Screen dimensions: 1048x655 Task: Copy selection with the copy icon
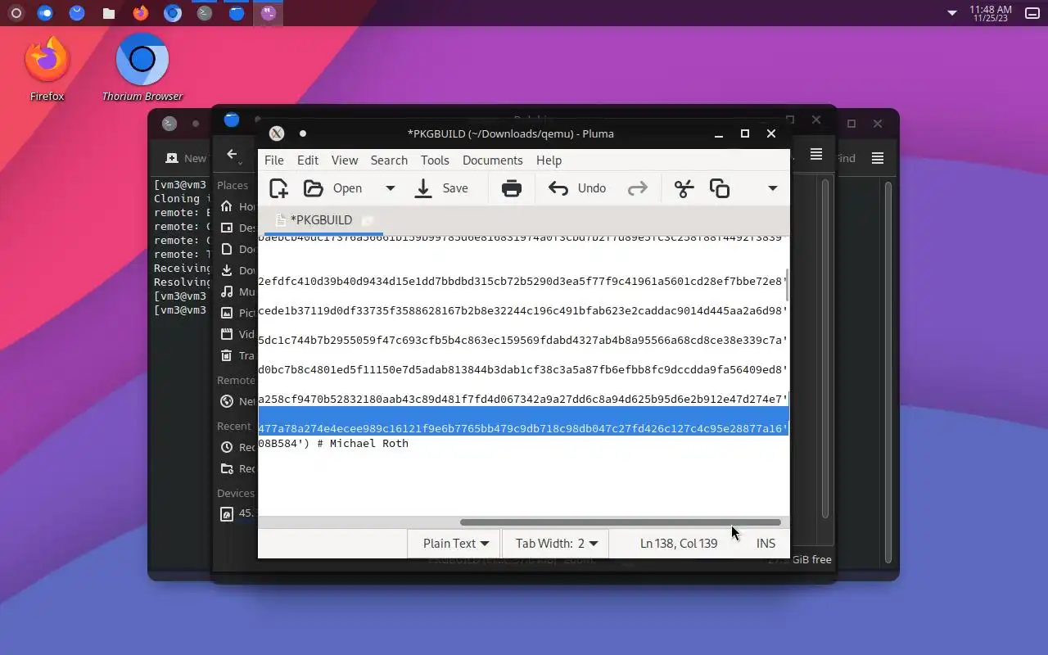(x=720, y=188)
